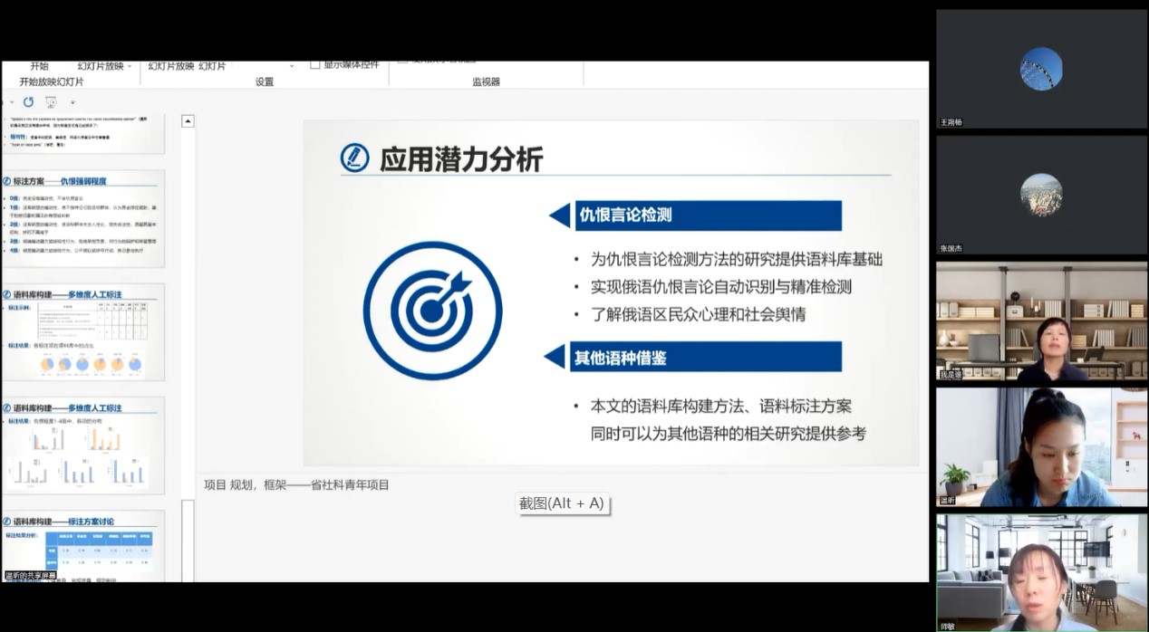The width and height of the screenshot is (1149, 632).
Task: Click 幻灯片放映 in the 设置 group
Action: tap(171, 66)
